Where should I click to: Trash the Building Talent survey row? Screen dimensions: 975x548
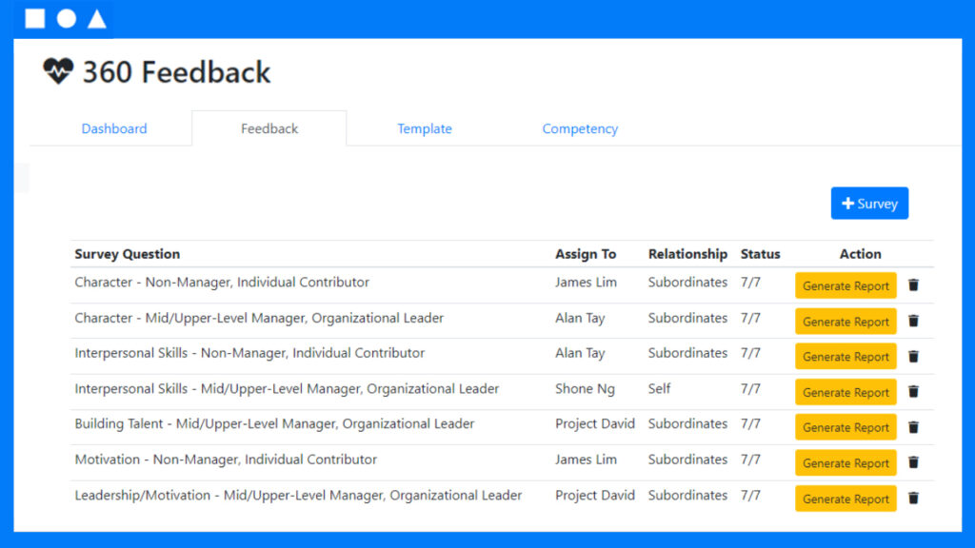point(913,427)
